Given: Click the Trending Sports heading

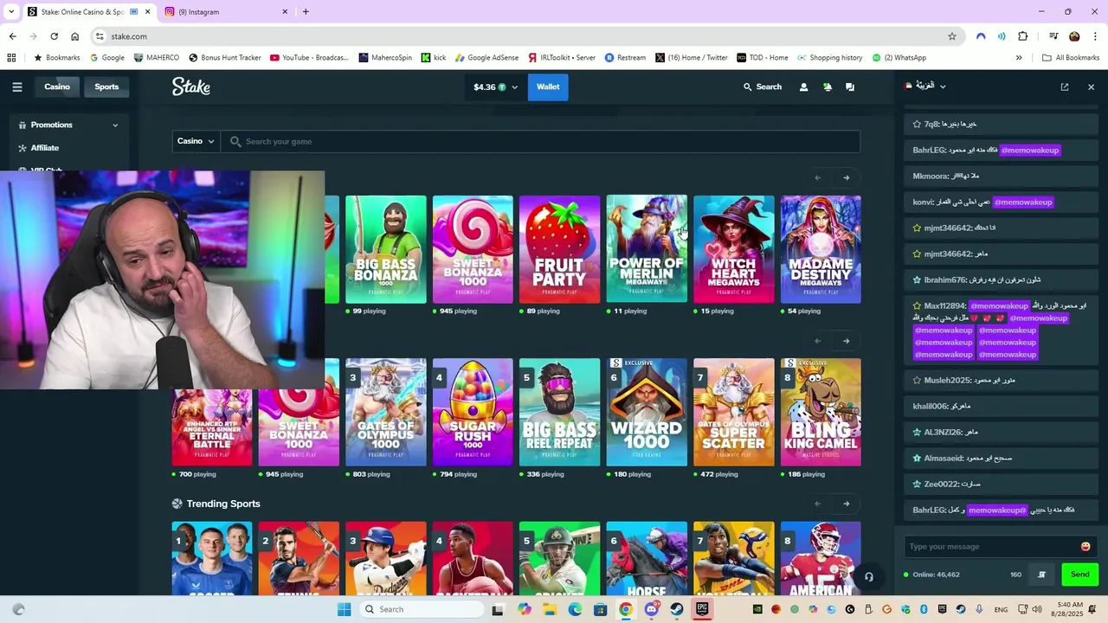Looking at the screenshot, I should (x=223, y=504).
